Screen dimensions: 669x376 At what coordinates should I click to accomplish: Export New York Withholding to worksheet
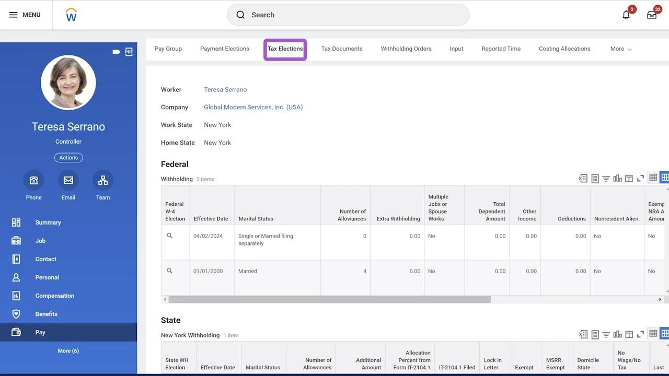[x=595, y=334]
